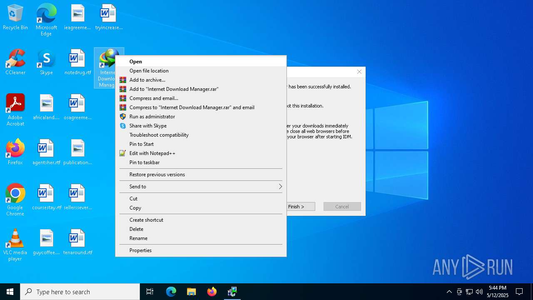Choose Run as administrator
Image resolution: width=533 pixels, height=300 pixels.
click(x=201, y=117)
